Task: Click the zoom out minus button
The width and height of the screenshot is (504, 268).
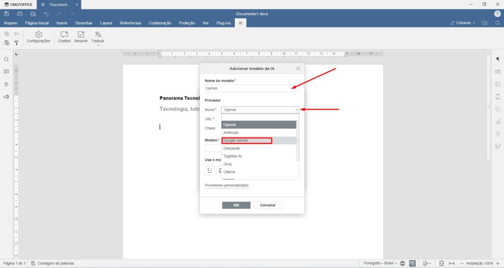Action: [462, 263]
